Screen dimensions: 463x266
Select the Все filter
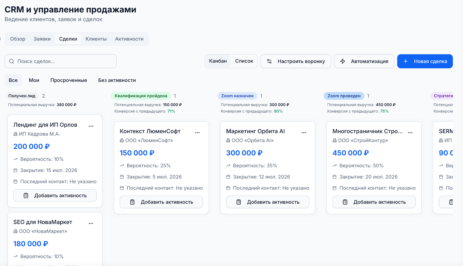[x=13, y=80]
